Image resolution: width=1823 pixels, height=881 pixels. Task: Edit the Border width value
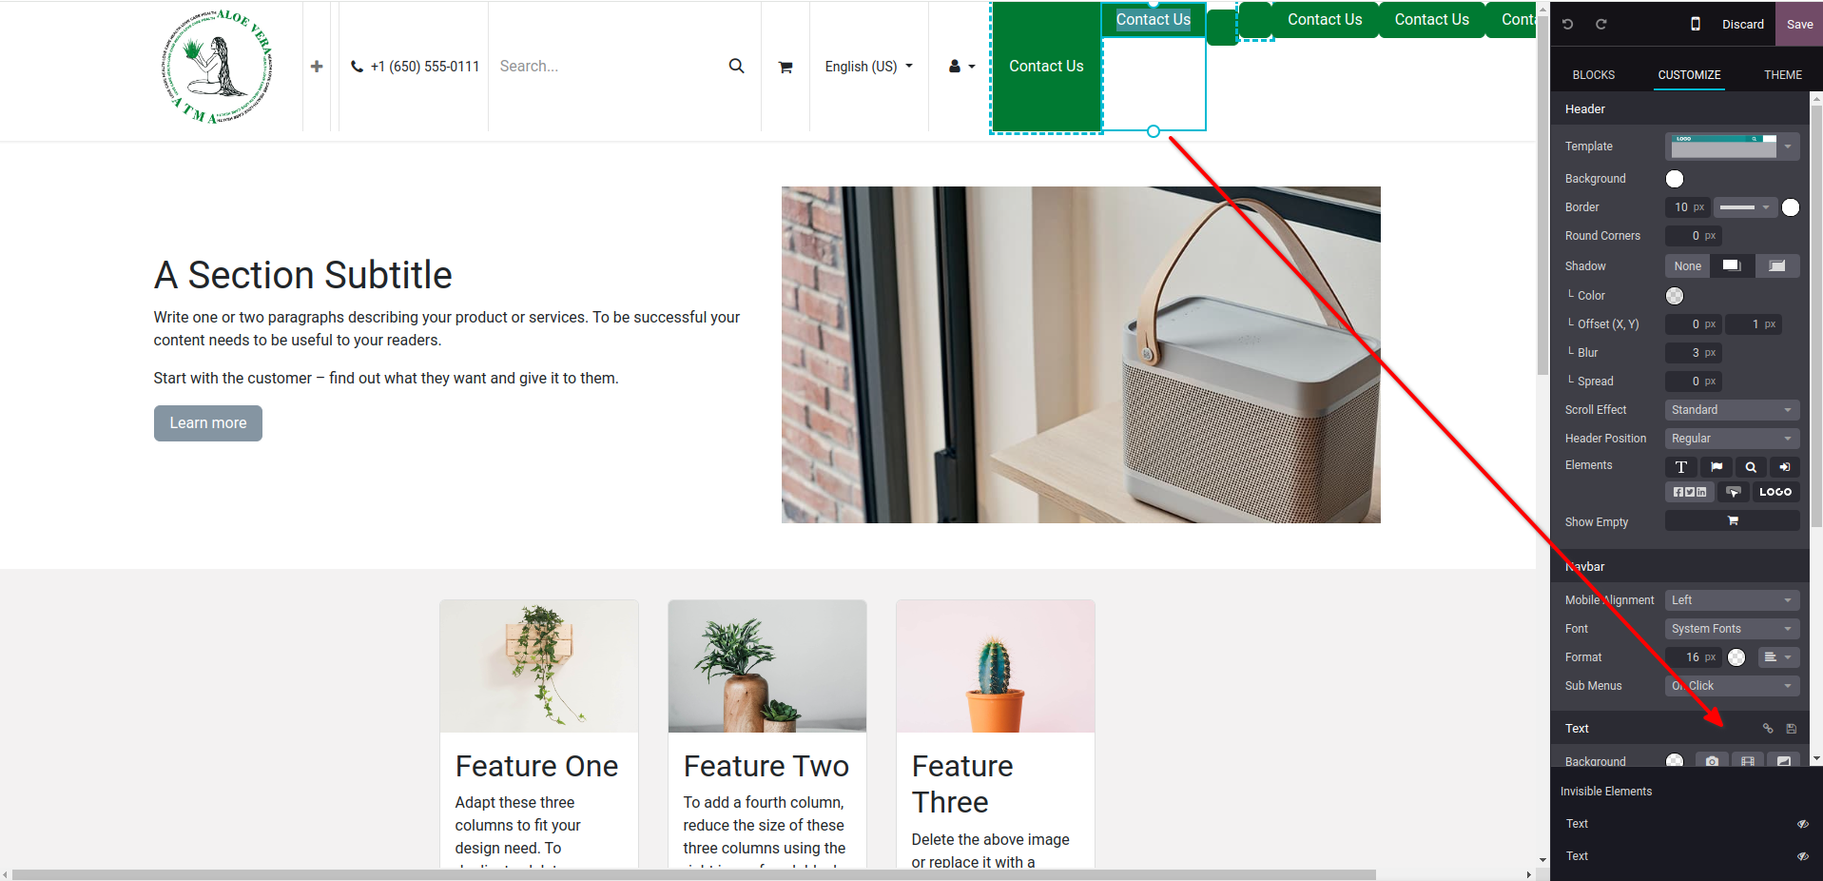[x=1687, y=207]
